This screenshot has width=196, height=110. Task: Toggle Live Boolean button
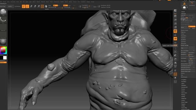(17, 6)
